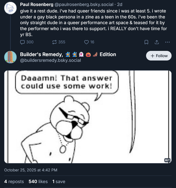176x188 pixels.
Task: View the 540 likes list
Action: (x=38, y=182)
